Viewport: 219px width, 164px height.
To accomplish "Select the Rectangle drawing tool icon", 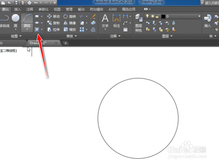I will click(x=37, y=16).
